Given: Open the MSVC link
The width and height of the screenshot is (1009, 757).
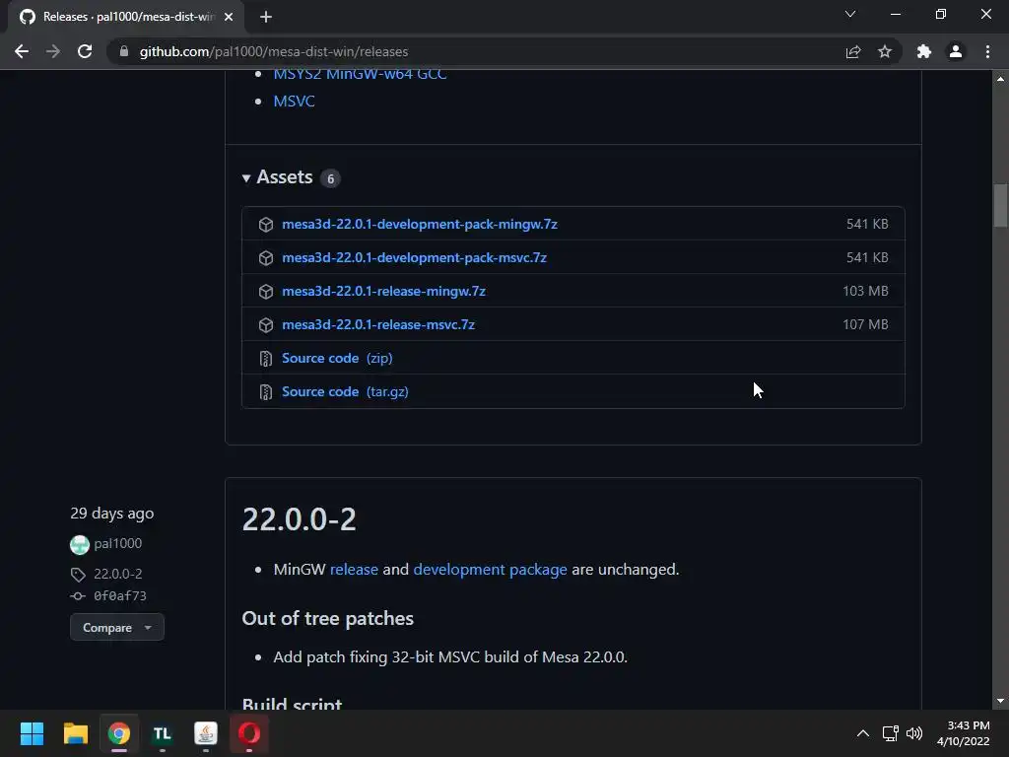Looking at the screenshot, I should coord(294,102).
